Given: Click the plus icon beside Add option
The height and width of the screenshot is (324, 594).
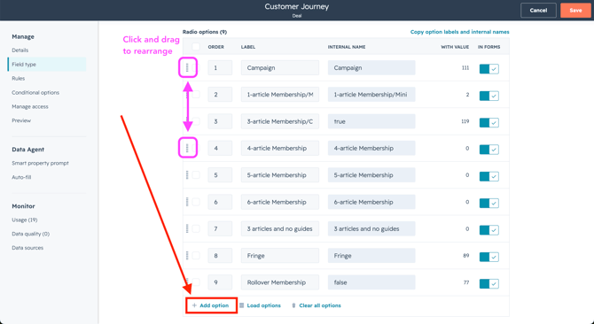Looking at the screenshot, I should [194, 305].
